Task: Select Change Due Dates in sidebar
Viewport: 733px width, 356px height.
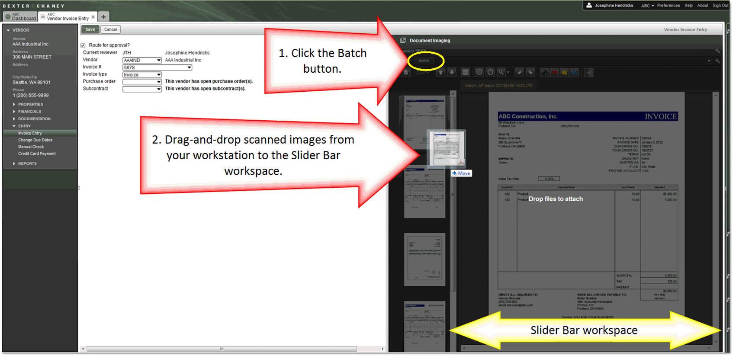Action: (x=35, y=140)
